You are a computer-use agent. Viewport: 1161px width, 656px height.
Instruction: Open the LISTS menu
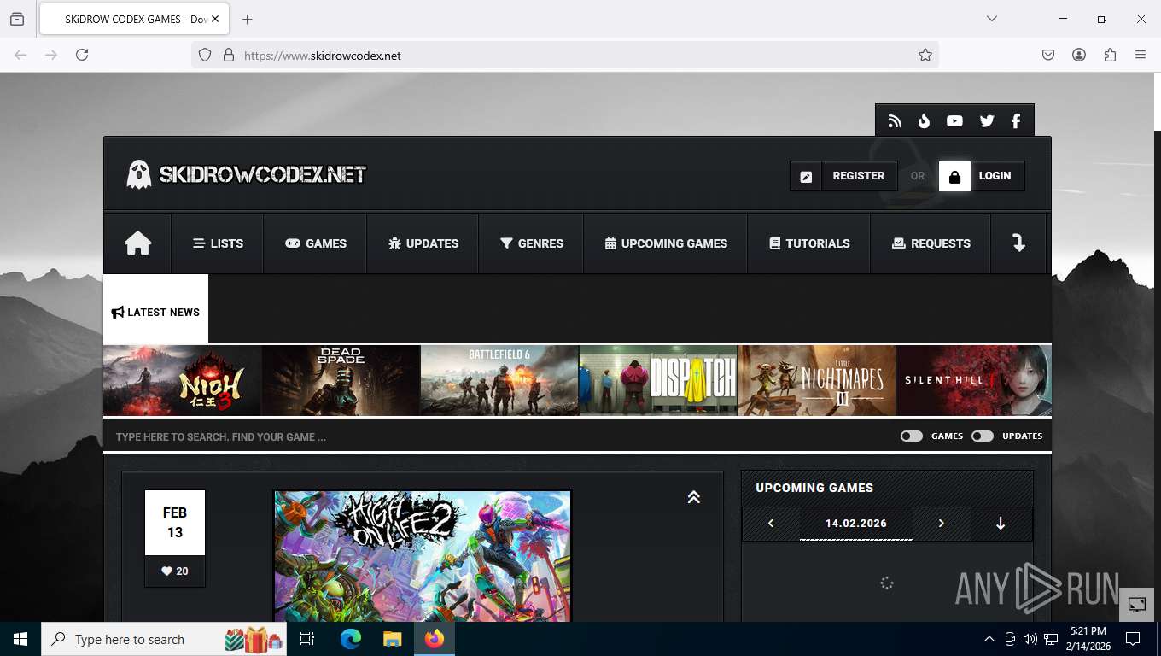point(218,243)
